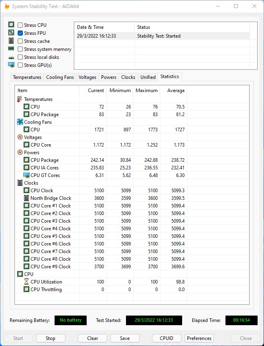Click the CPU chip icon beside Stress CPU
Screen dimensions: 264x346
(11, 24)
